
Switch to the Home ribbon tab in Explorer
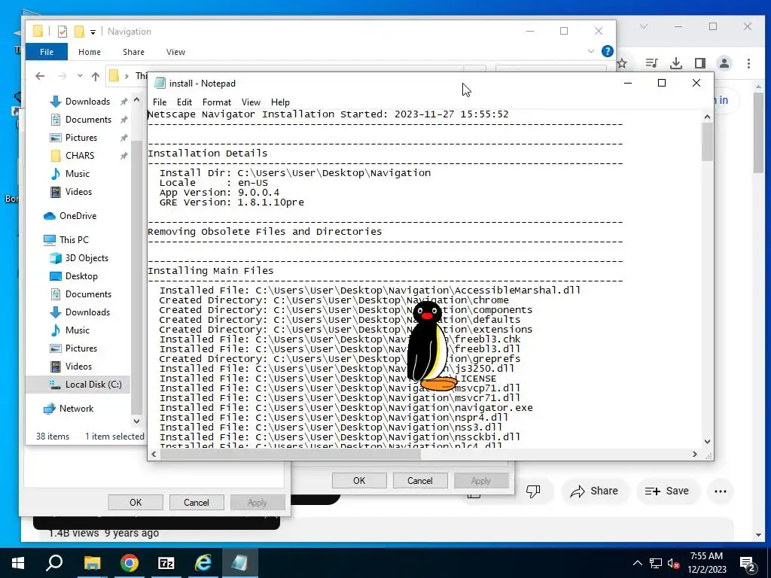point(90,52)
